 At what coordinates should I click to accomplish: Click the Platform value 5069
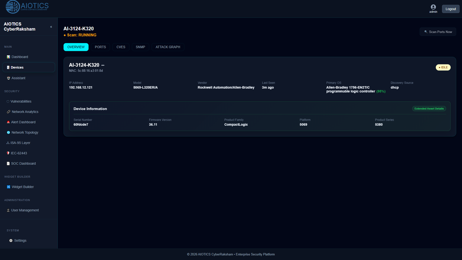[303, 125]
